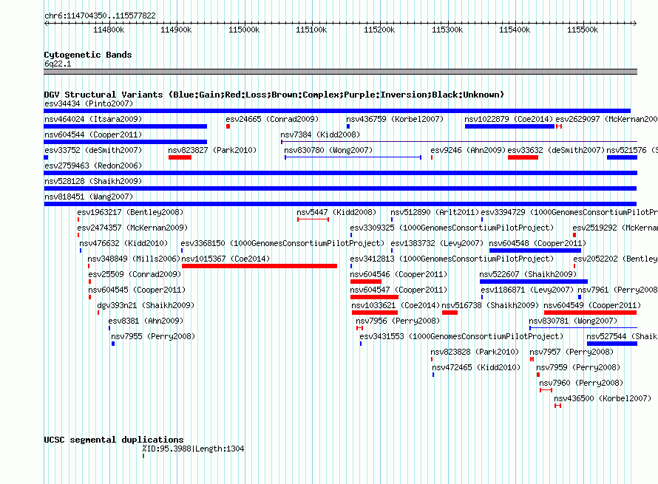Click nsv7957 (Perry2008) label

pos(571,352)
